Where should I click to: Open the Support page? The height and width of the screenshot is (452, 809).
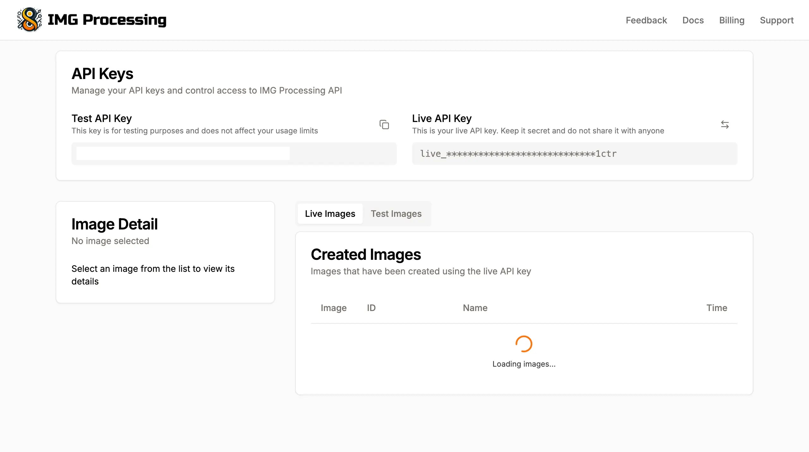(x=776, y=20)
